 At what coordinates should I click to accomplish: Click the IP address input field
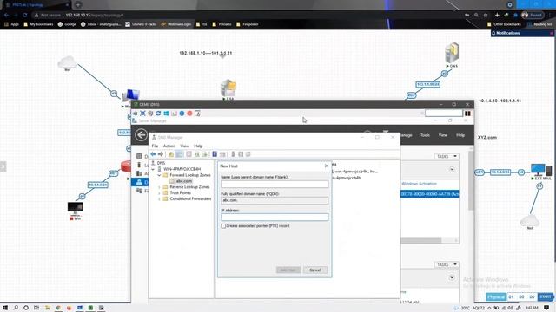pyautogui.click(x=275, y=217)
